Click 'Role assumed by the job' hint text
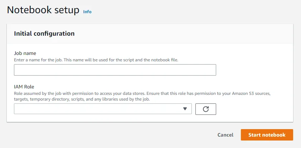301x148 pixels. (x=38, y=93)
